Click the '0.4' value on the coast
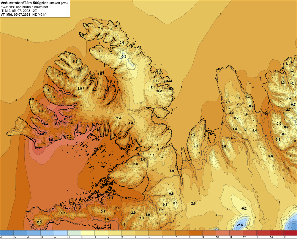Screen dimensions: 297x239 (171, 89)
